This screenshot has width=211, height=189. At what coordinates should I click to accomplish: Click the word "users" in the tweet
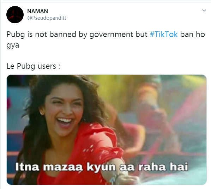click(x=47, y=66)
